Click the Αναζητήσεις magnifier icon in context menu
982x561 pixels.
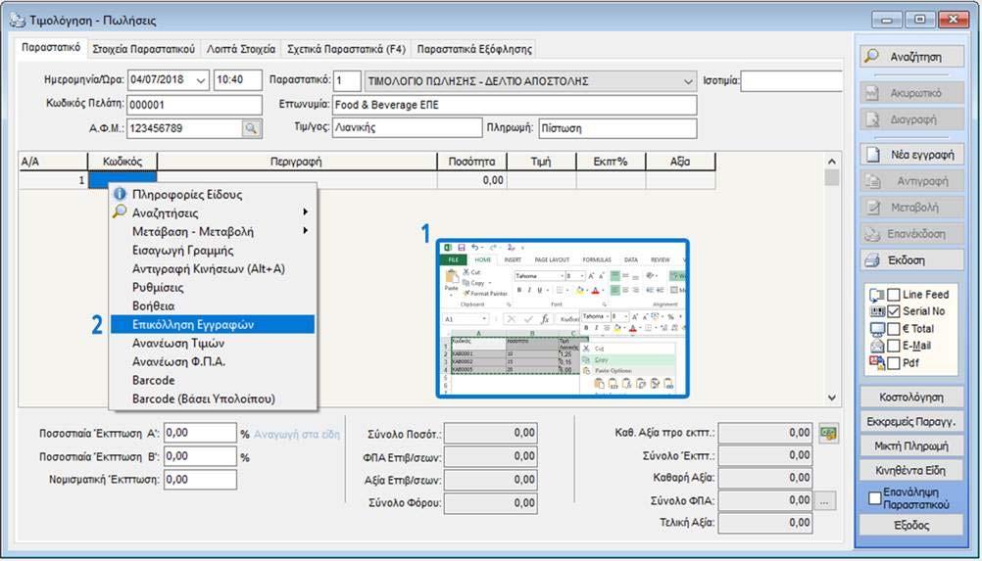pos(120,212)
